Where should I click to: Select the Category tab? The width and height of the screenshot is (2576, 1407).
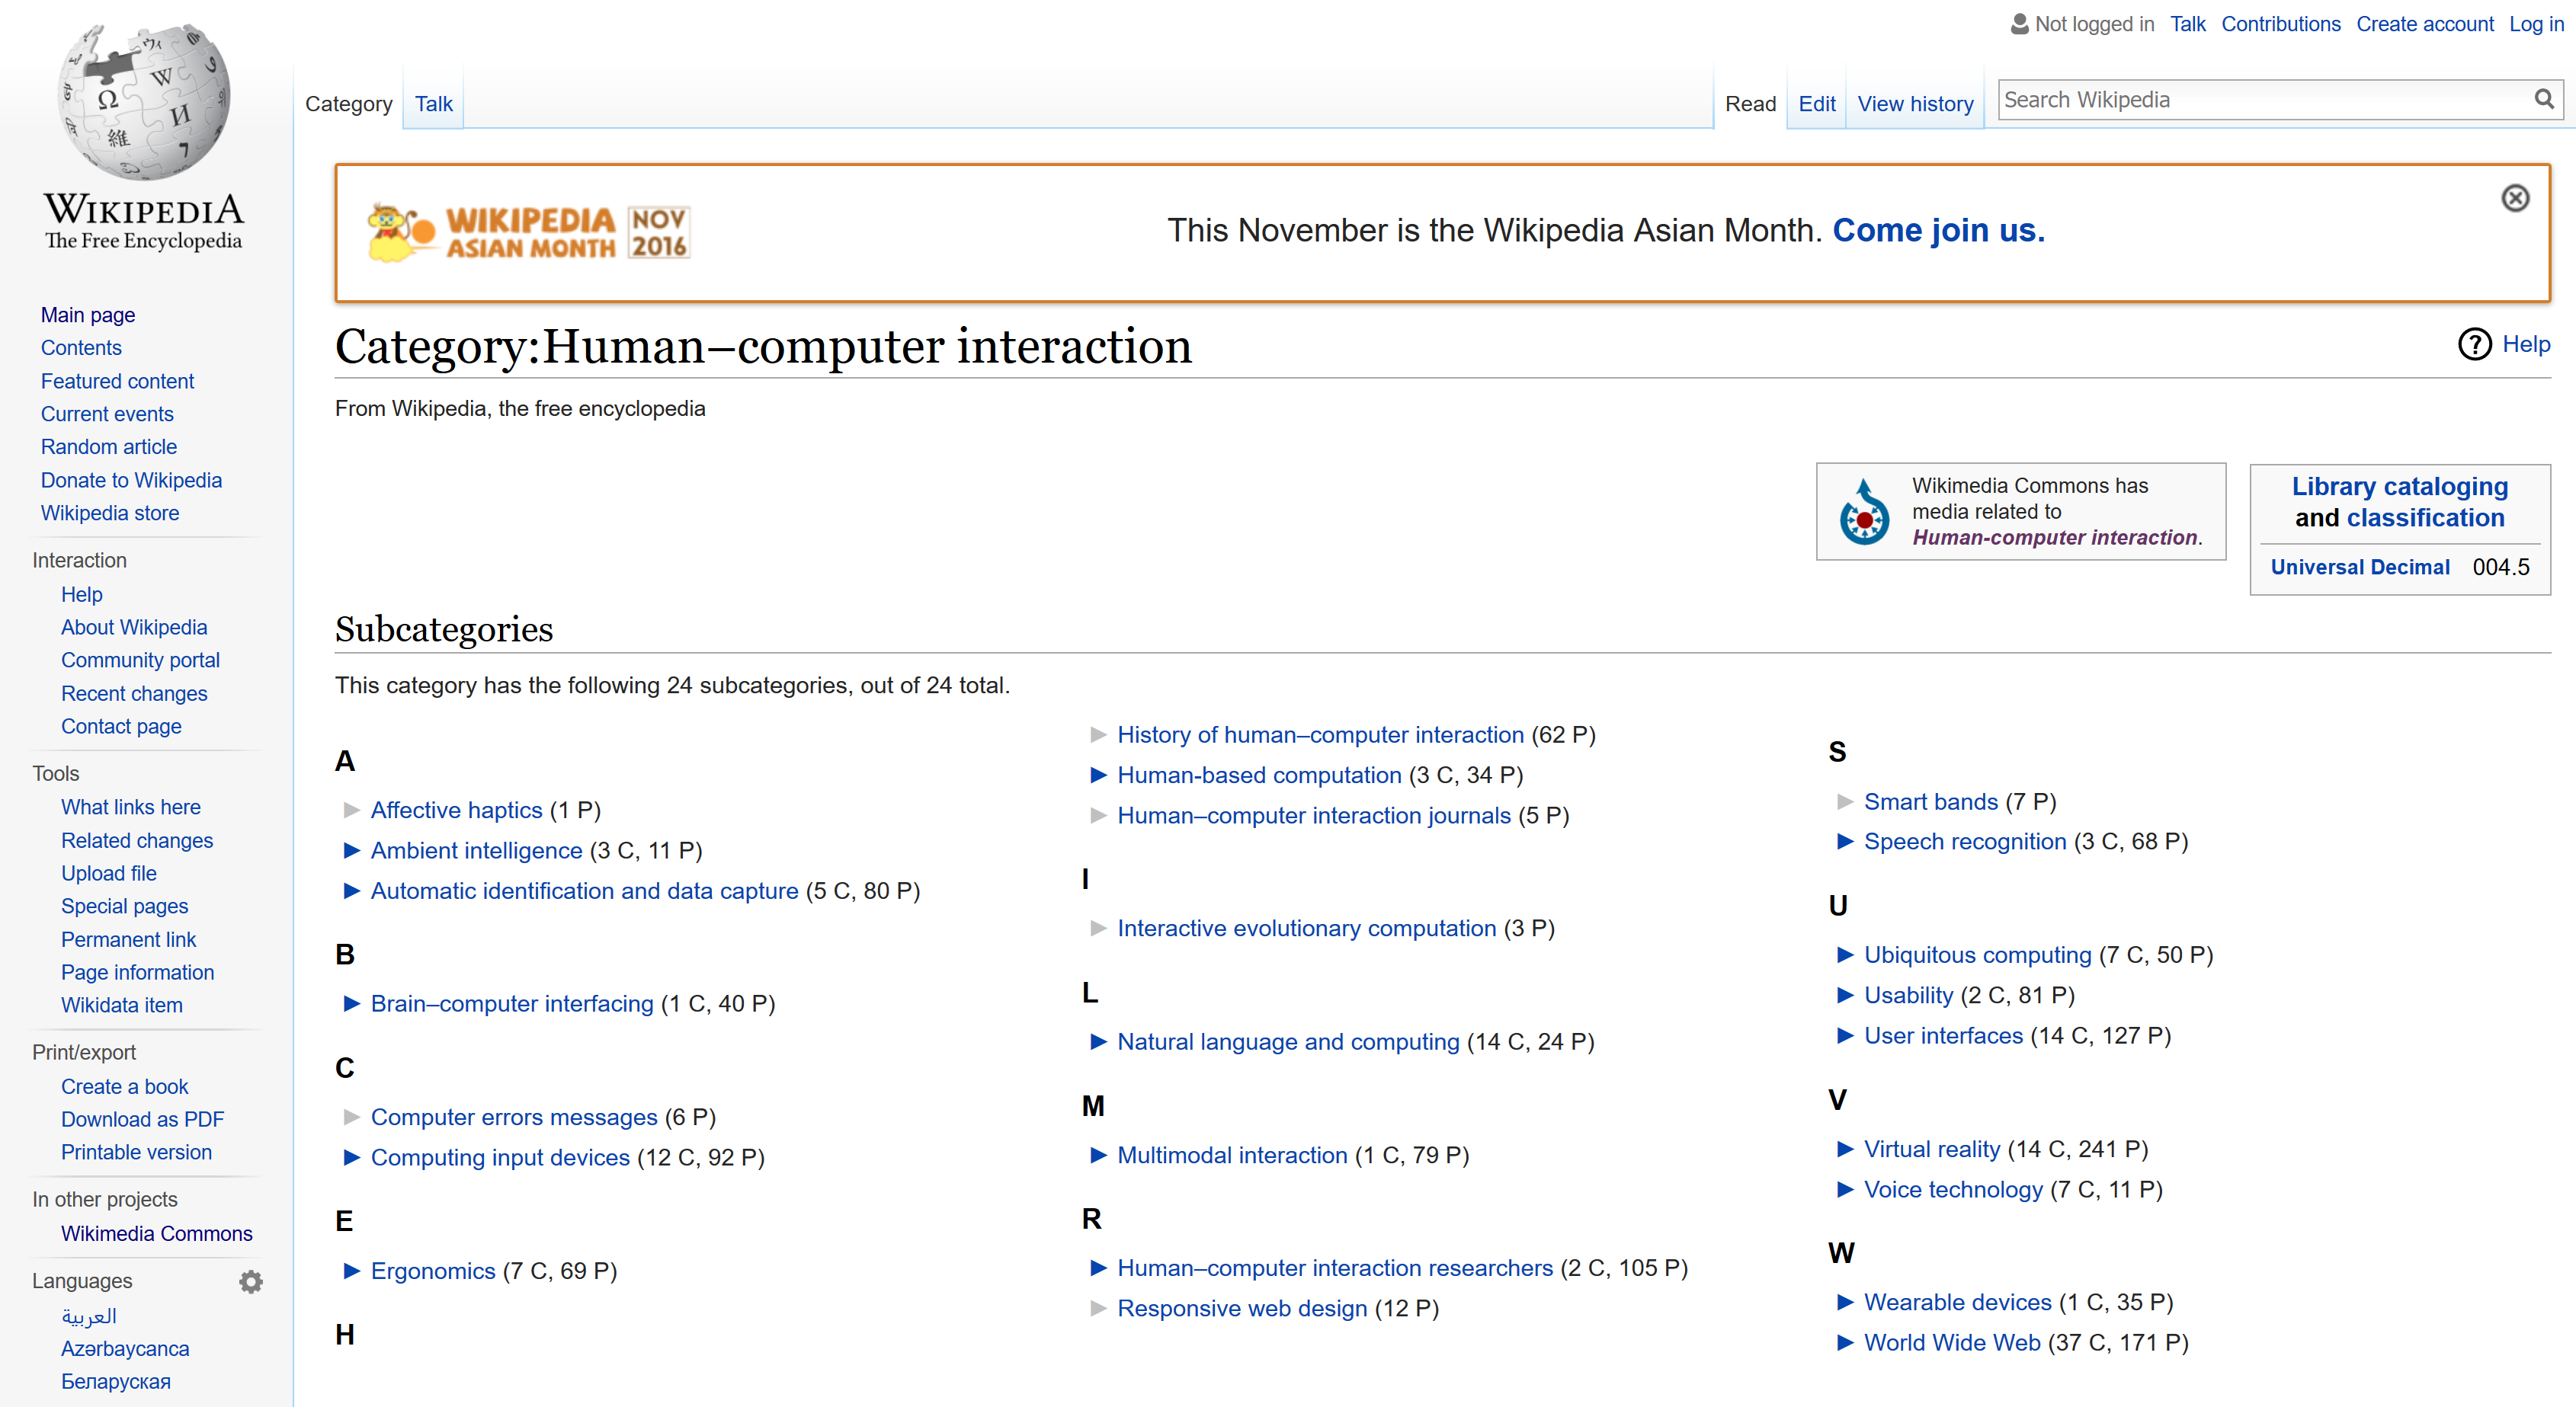(x=348, y=104)
